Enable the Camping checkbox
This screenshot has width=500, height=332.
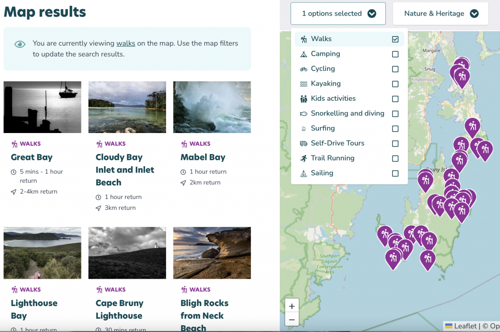395,54
